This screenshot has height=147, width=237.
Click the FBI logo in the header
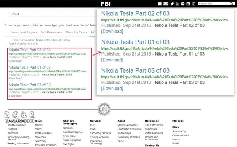click(x=106, y=4)
